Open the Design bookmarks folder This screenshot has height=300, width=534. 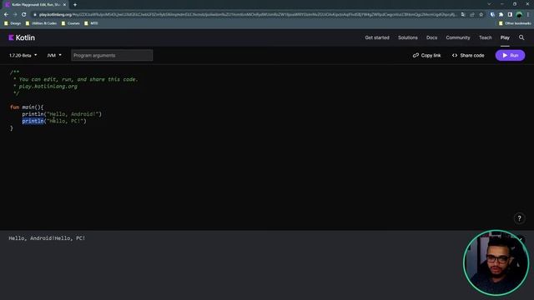click(x=13, y=23)
